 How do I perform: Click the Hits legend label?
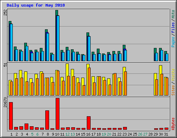[x=173, y=14]
